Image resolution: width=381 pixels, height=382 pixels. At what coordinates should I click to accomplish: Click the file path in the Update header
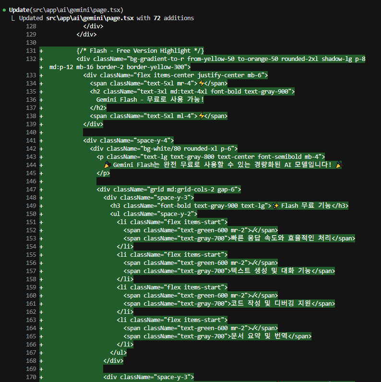76,10
